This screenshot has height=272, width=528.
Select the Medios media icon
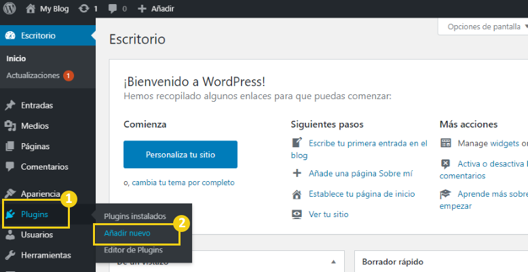tap(10, 125)
